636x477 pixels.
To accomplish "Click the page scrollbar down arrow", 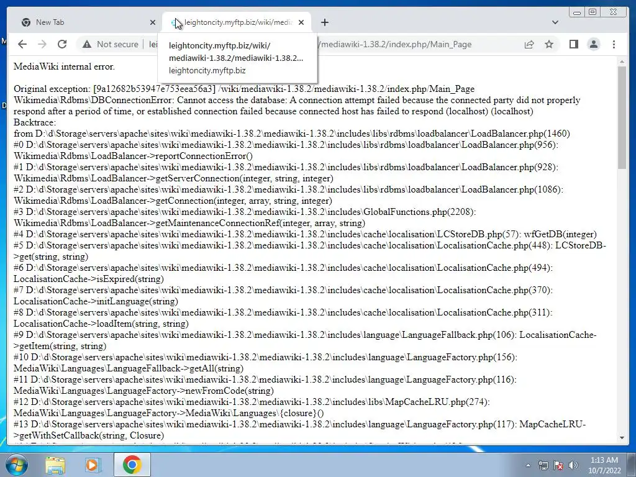I will point(622,438).
